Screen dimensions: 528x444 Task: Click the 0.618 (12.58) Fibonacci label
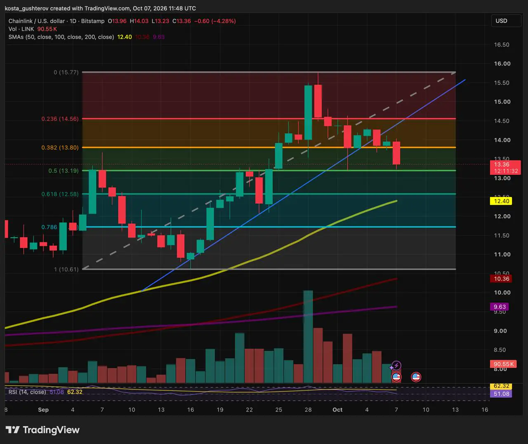tap(60, 194)
